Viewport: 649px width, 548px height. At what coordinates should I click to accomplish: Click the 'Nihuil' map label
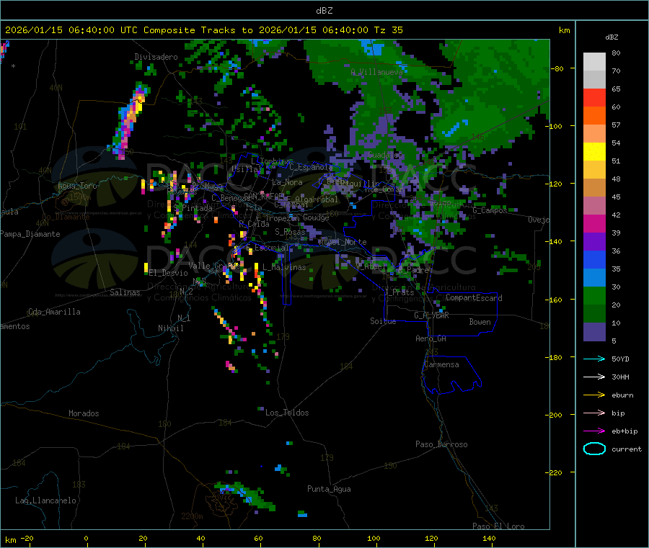coord(170,328)
